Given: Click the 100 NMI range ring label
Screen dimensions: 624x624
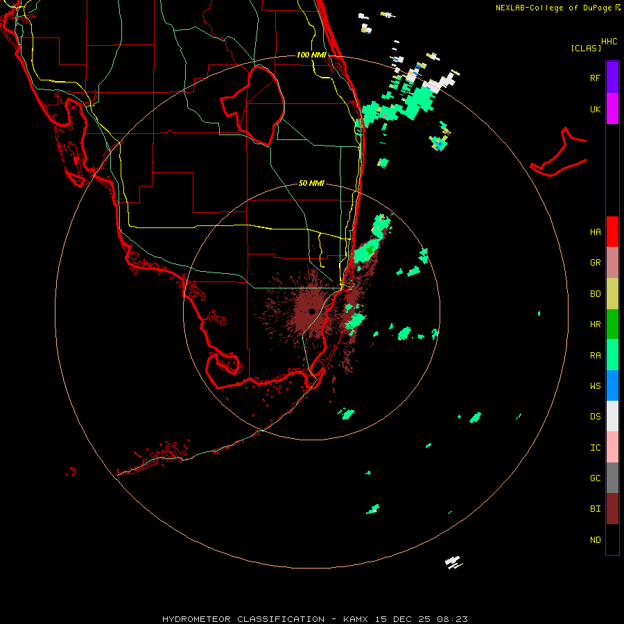Looking at the screenshot, I should coord(311,55).
